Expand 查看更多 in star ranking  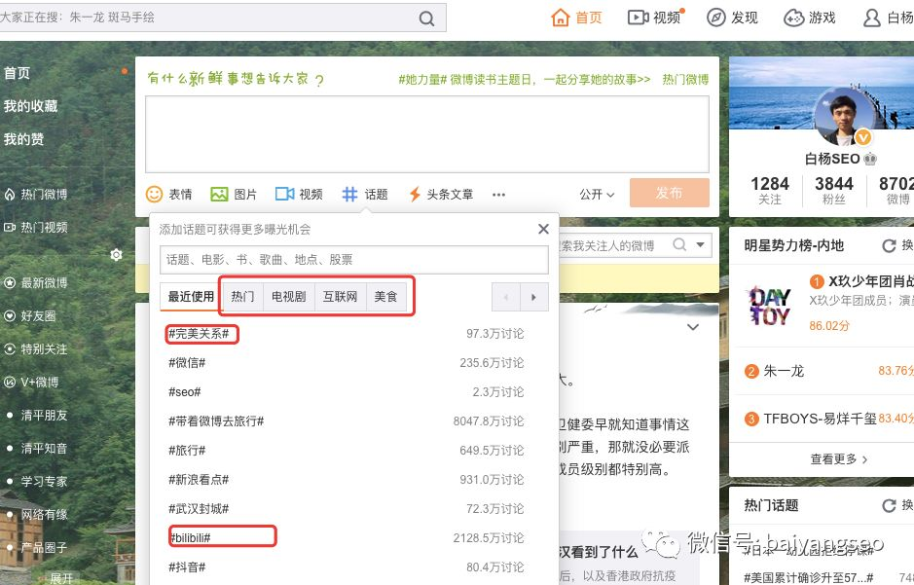tap(838, 458)
